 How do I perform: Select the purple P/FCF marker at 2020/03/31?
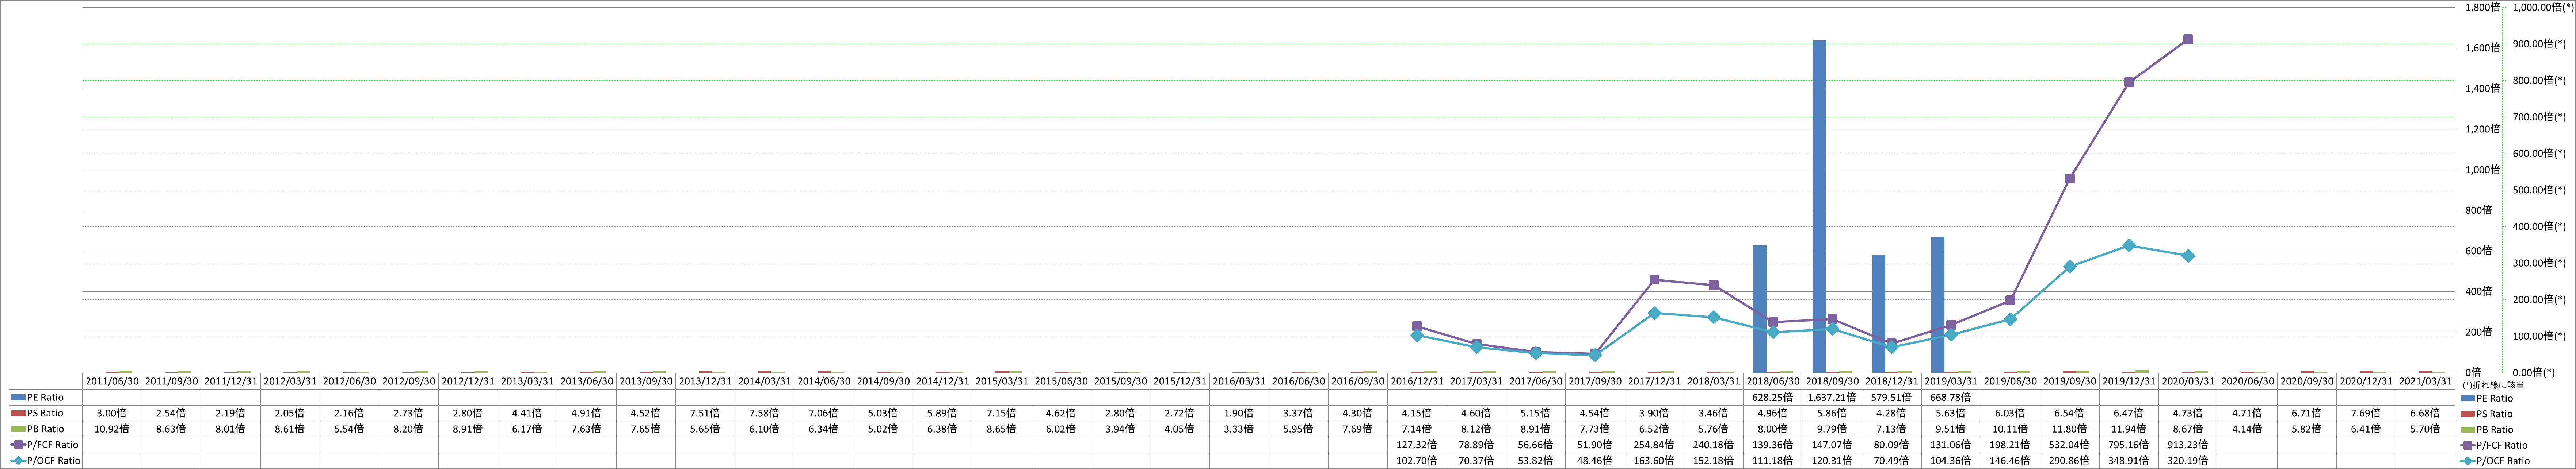click(x=2188, y=40)
